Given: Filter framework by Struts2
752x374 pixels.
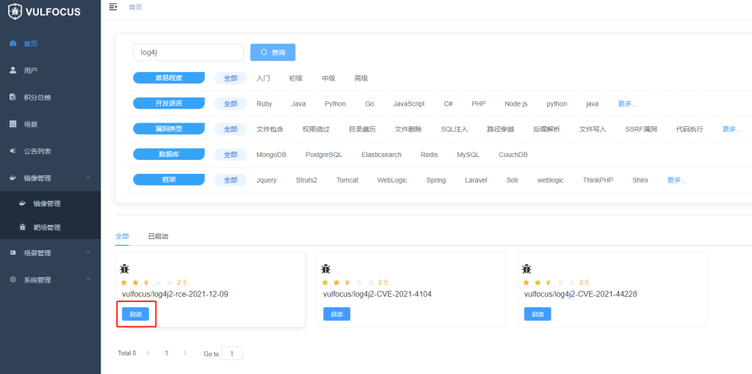Looking at the screenshot, I should [x=306, y=180].
